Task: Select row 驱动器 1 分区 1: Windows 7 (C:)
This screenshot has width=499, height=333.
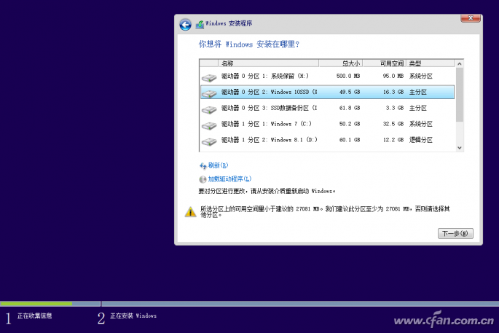Action: (327, 124)
